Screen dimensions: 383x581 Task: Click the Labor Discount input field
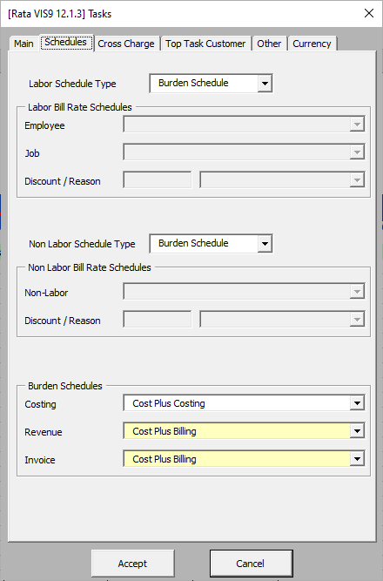tap(158, 180)
